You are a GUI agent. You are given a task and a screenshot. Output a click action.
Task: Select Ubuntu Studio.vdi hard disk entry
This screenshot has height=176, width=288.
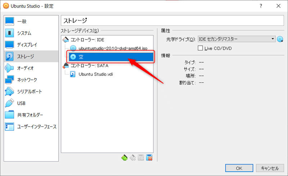click(x=96, y=74)
